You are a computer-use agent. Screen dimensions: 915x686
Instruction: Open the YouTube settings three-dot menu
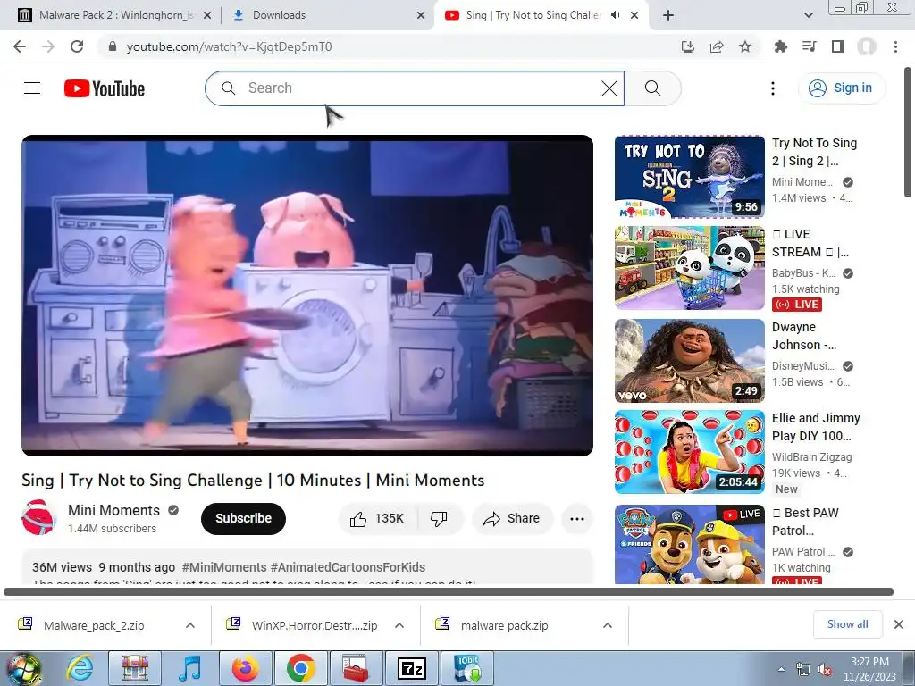(773, 88)
